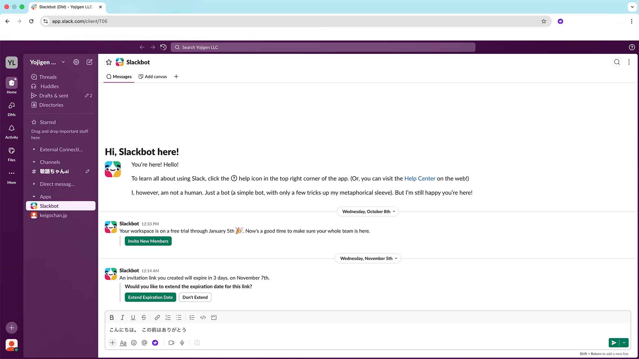Record an audio clip microphone icon
The width and height of the screenshot is (639, 359).
[182, 343]
